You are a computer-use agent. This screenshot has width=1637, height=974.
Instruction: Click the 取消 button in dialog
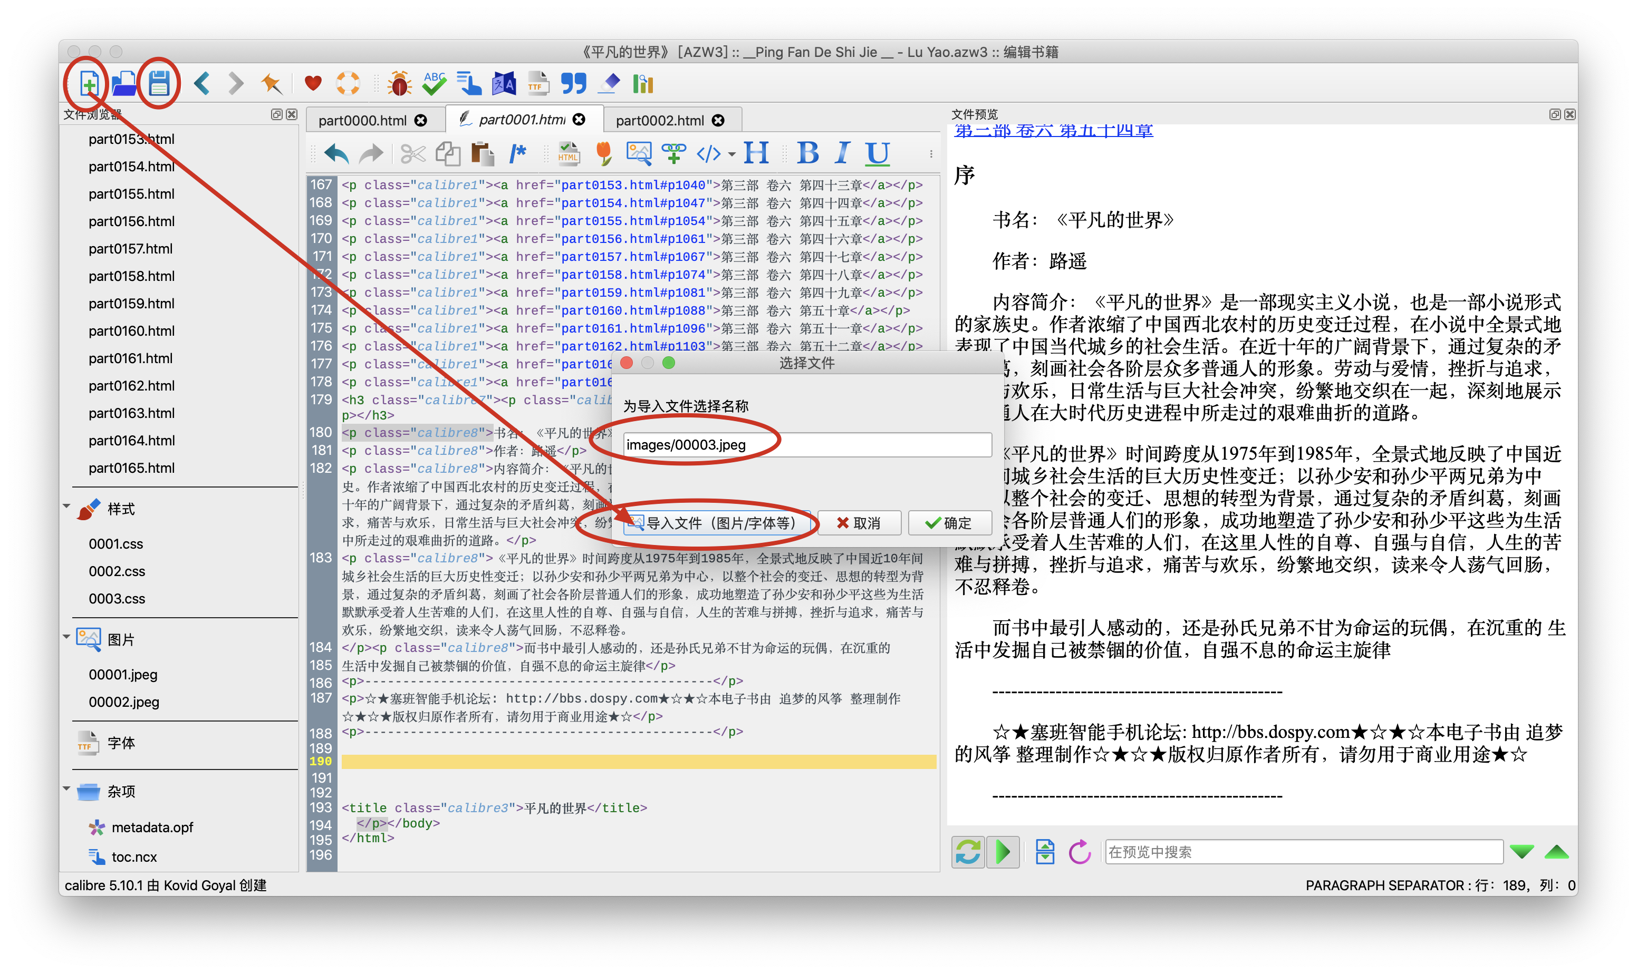(x=859, y=523)
